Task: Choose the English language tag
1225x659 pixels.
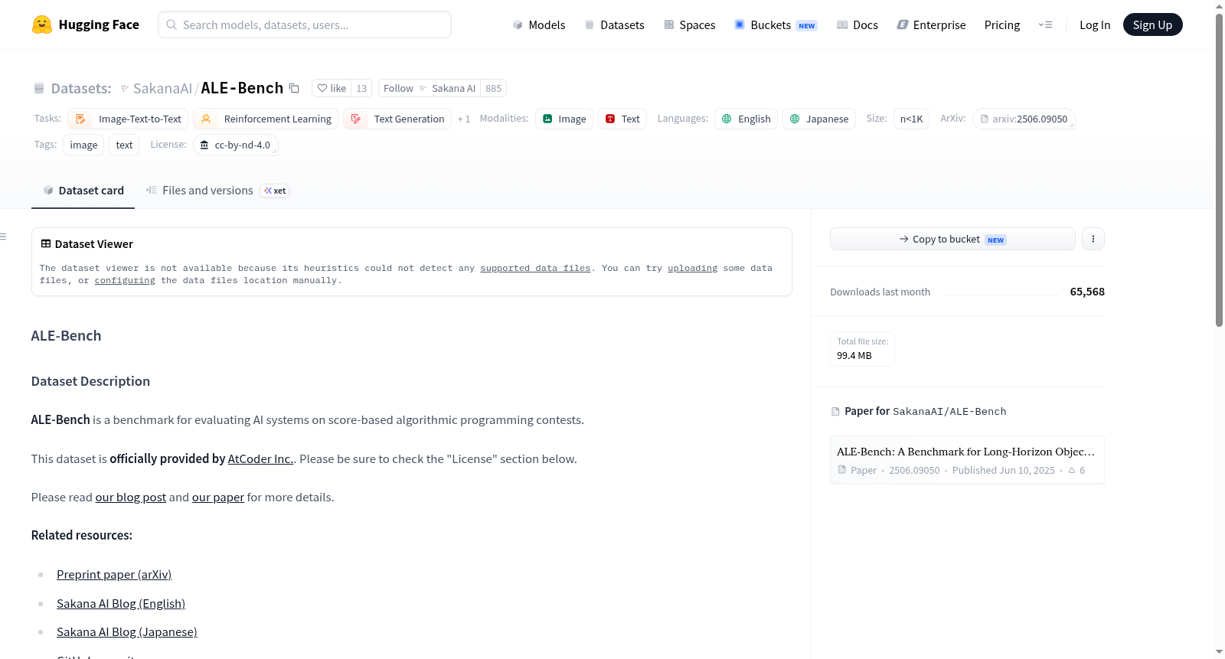Action: tap(746, 119)
